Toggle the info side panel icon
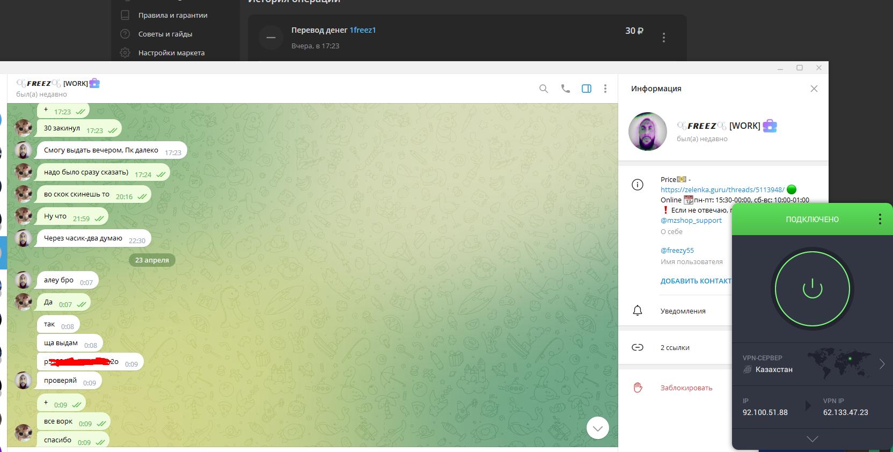Image resolution: width=893 pixels, height=452 pixels. click(x=587, y=89)
